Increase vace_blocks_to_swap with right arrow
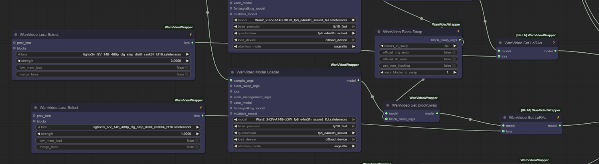Viewport: 599px width, 164px height. pyautogui.click(x=455, y=72)
